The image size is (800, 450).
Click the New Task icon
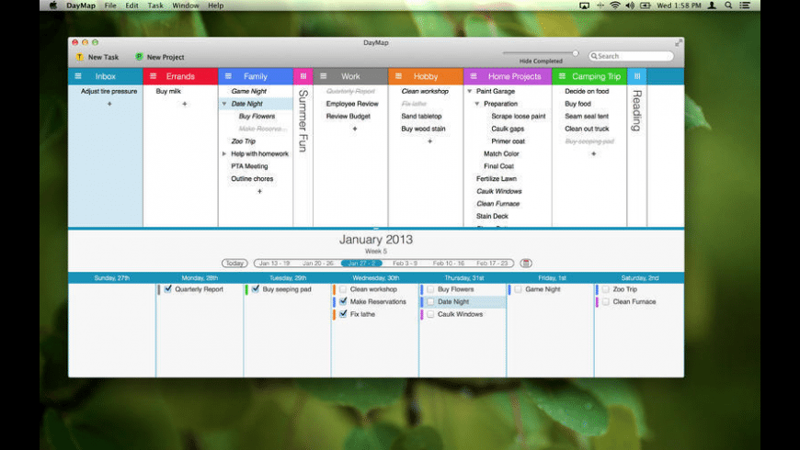(80, 57)
